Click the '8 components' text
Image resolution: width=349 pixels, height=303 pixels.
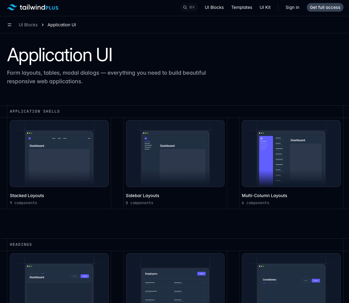pos(139,203)
